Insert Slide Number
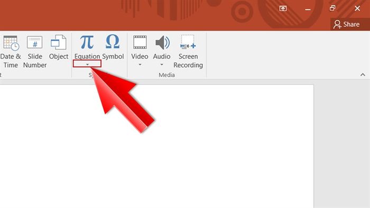Viewport: 370px width, 208px height. 35,52
